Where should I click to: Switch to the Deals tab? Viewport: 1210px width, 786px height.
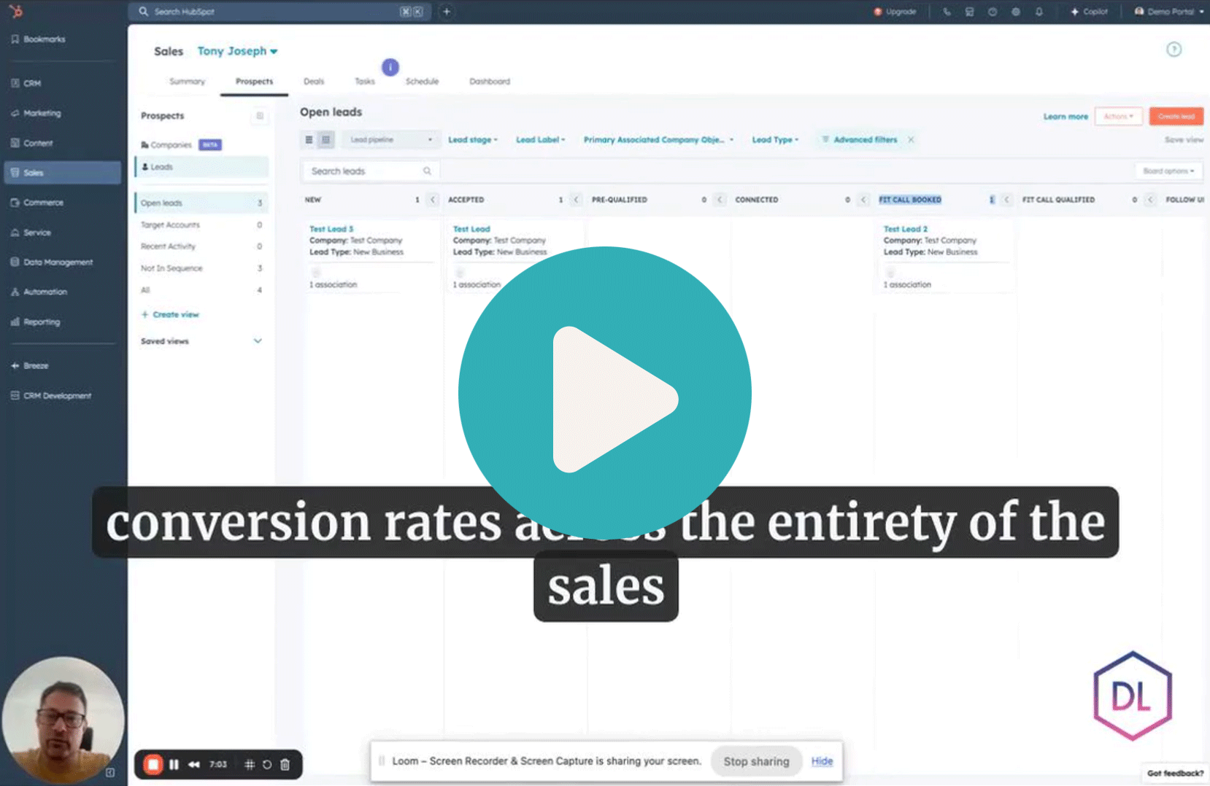[314, 82]
